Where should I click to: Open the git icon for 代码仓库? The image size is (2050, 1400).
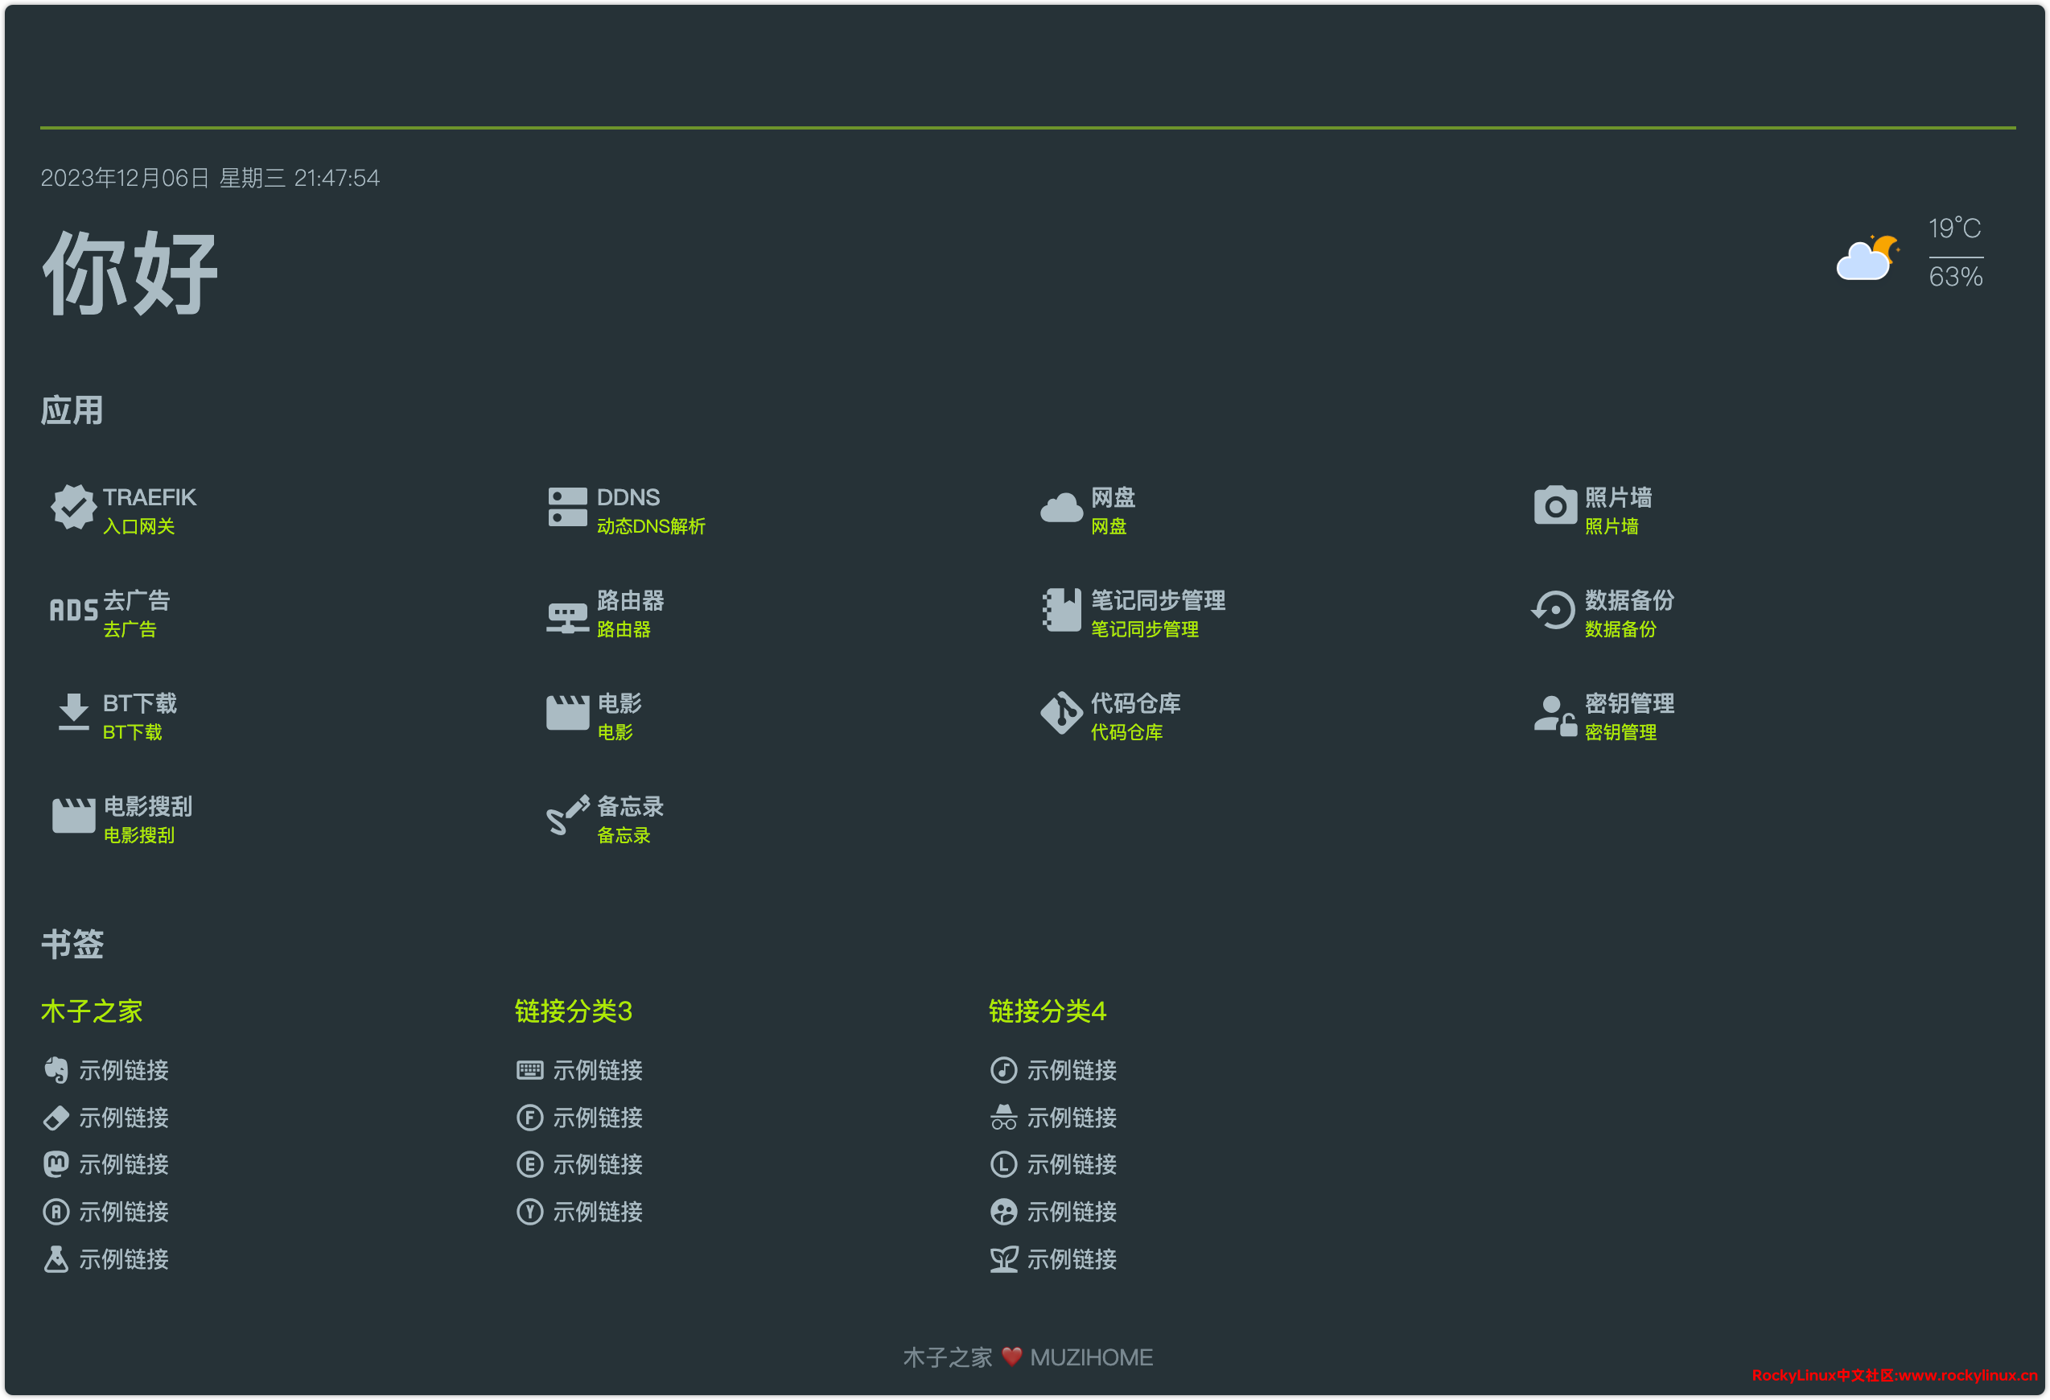[x=1061, y=713]
